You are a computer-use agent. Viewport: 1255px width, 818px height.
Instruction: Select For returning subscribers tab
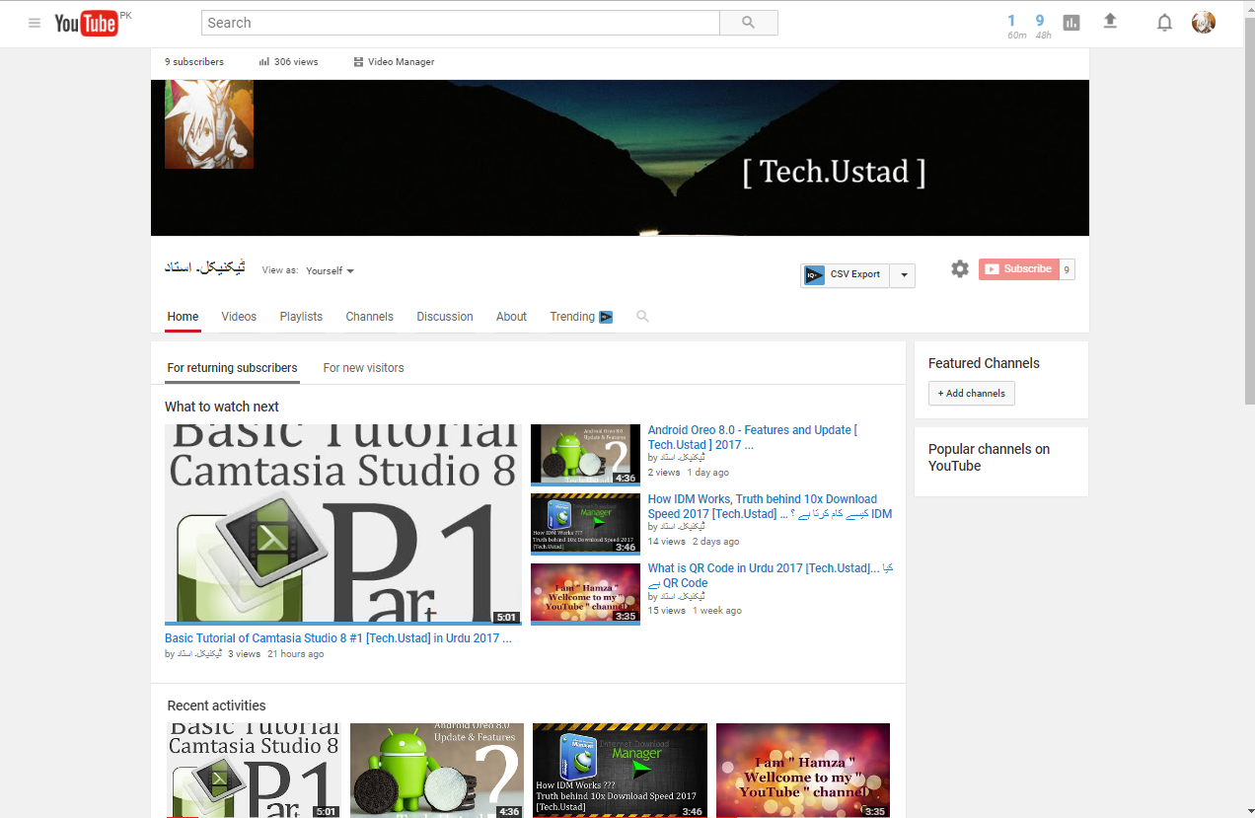pyautogui.click(x=232, y=368)
